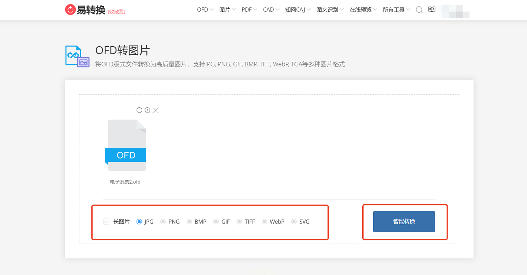527x275 pixels.
Task: Click the OFD转图片 page icon
Action: point(77,56)
